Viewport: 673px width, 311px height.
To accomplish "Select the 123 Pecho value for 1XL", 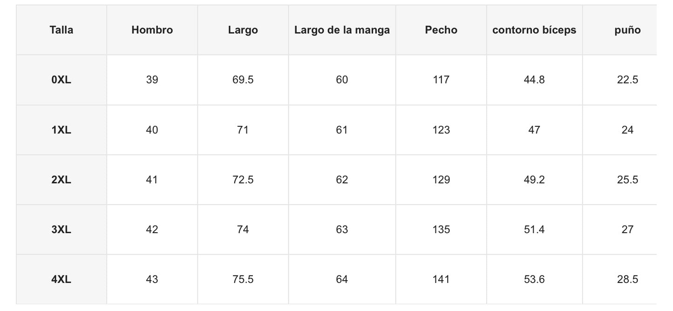I will 441,130.
